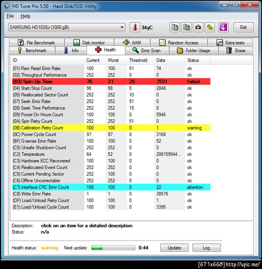This screenshot has height=269, width=262.
Task: Click the 5946 power on hours value
Action: (161, 115)
